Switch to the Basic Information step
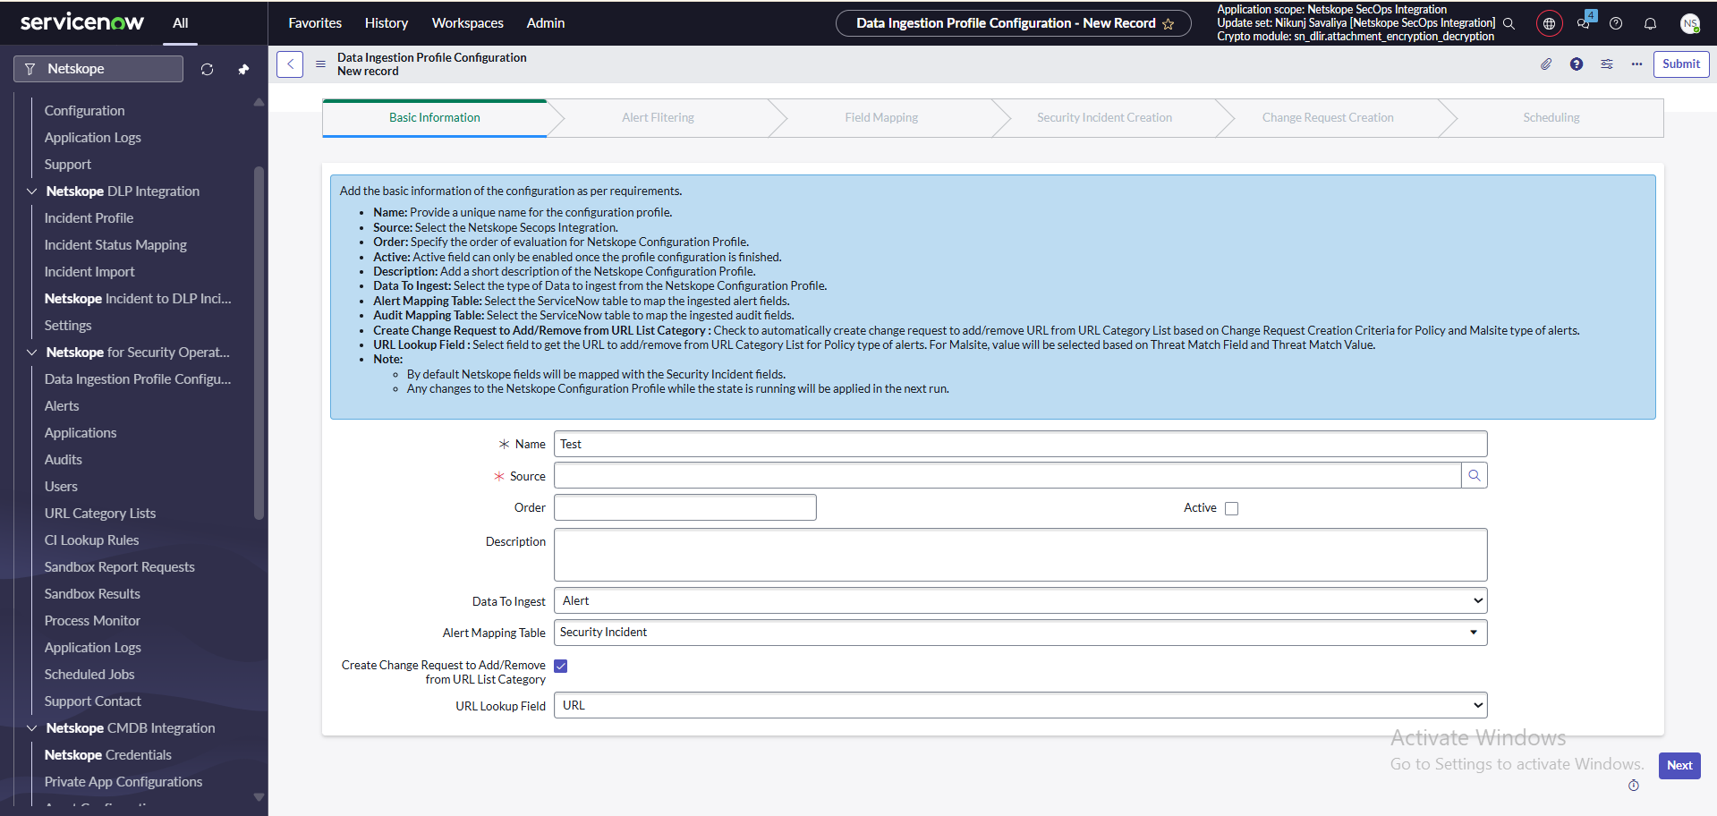 [x=435, y=118]
